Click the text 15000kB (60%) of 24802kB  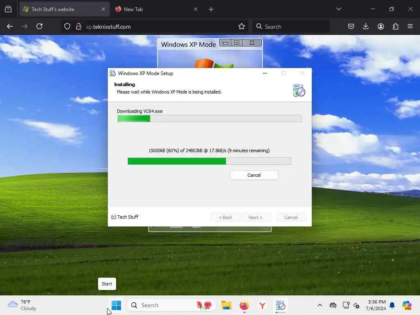pyautogui.click(x=176, y=151)
